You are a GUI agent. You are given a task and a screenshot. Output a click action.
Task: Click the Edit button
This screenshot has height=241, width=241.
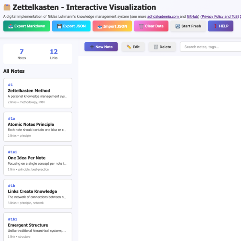tap(133, 47)
